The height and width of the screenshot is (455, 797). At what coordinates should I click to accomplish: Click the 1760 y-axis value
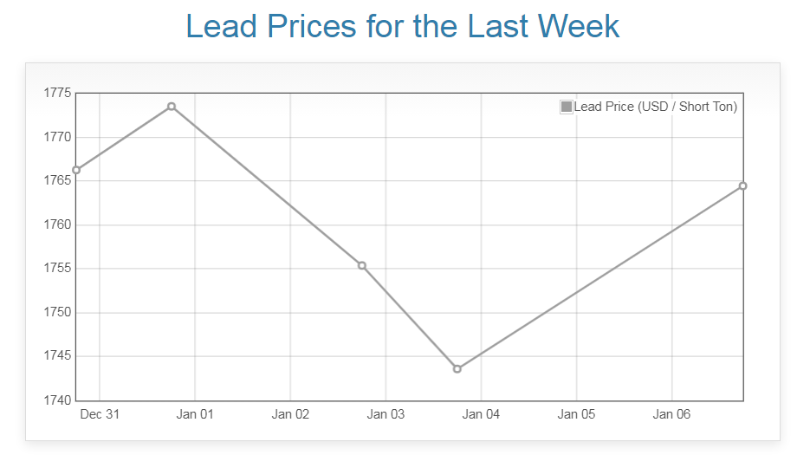pos(56,224)
